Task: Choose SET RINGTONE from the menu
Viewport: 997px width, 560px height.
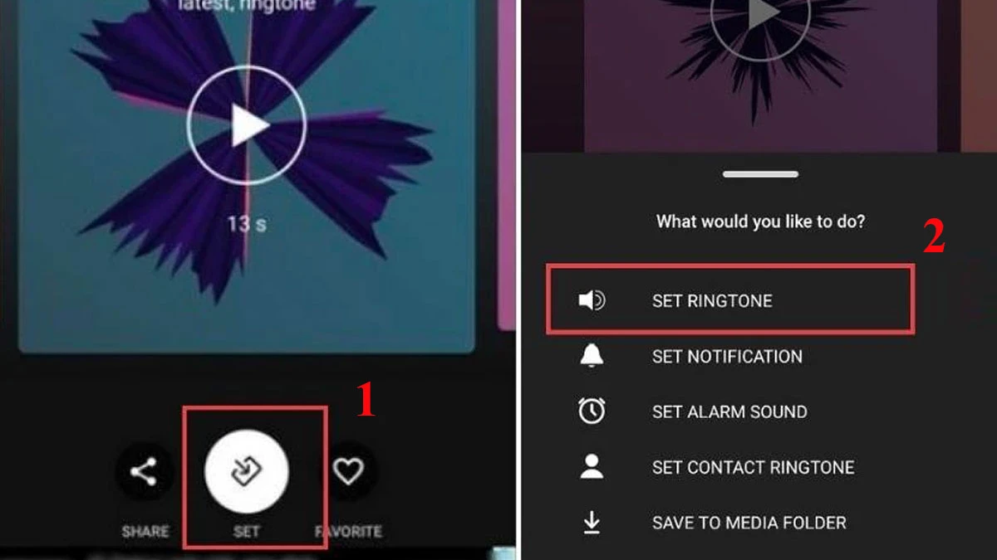Action: pyautogui.click(x=730, y=299)
